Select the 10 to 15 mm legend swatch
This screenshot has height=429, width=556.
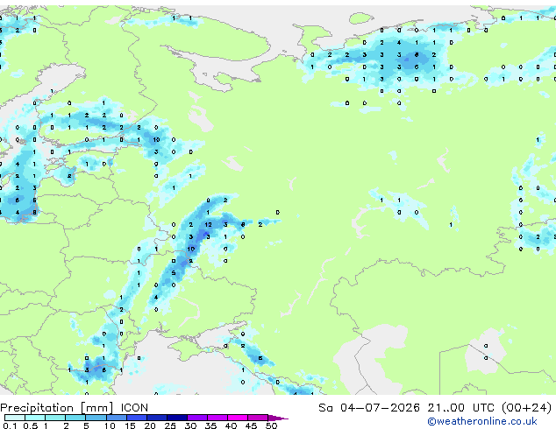click(117, 418)
